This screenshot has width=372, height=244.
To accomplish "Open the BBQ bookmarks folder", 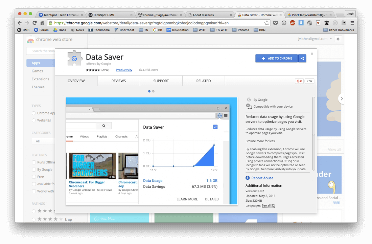I will pos(259,30).
